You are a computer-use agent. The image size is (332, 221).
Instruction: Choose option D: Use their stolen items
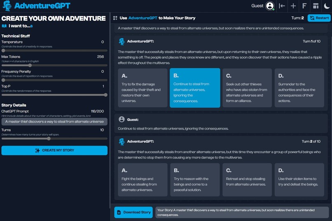click(299, 179)
